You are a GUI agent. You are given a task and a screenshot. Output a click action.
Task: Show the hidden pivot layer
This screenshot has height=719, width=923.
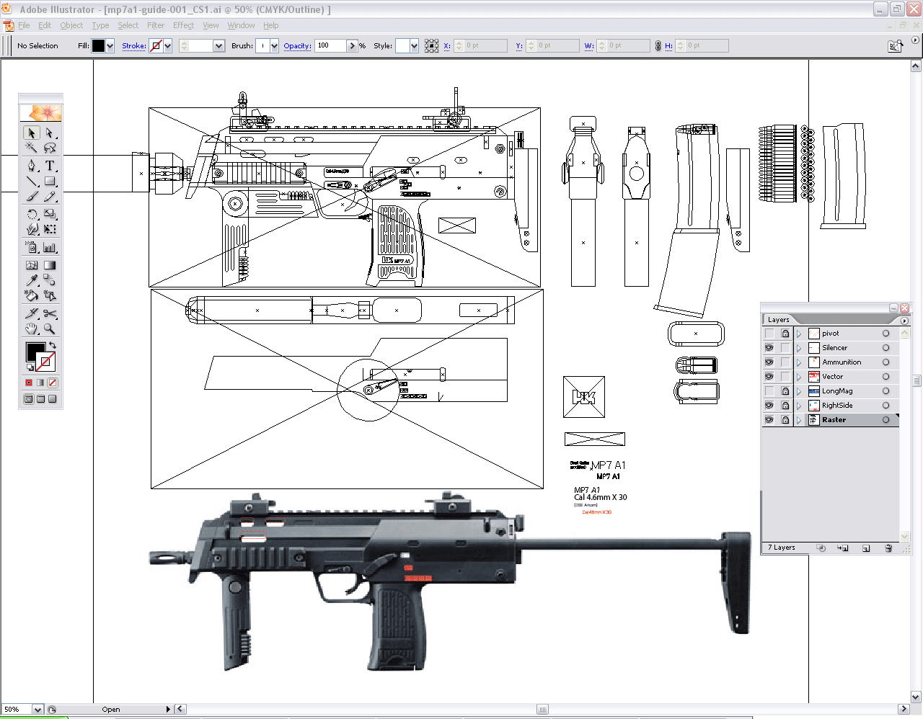pyautogui.click(x=769, y=334)
